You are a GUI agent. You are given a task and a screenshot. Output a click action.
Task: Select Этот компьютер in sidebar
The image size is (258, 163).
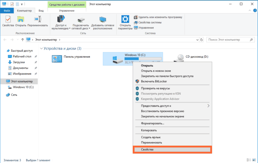tap(19, 81)
